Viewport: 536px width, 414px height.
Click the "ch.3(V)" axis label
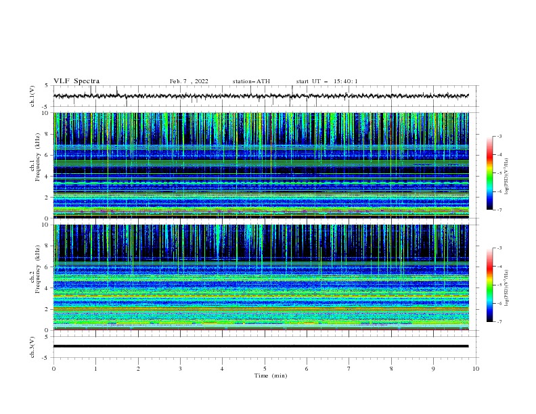pyautogui.click(x=32, y=347)
